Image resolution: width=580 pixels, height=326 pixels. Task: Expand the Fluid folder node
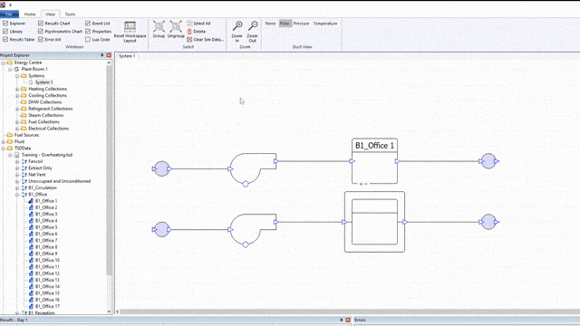coord(4,141)
